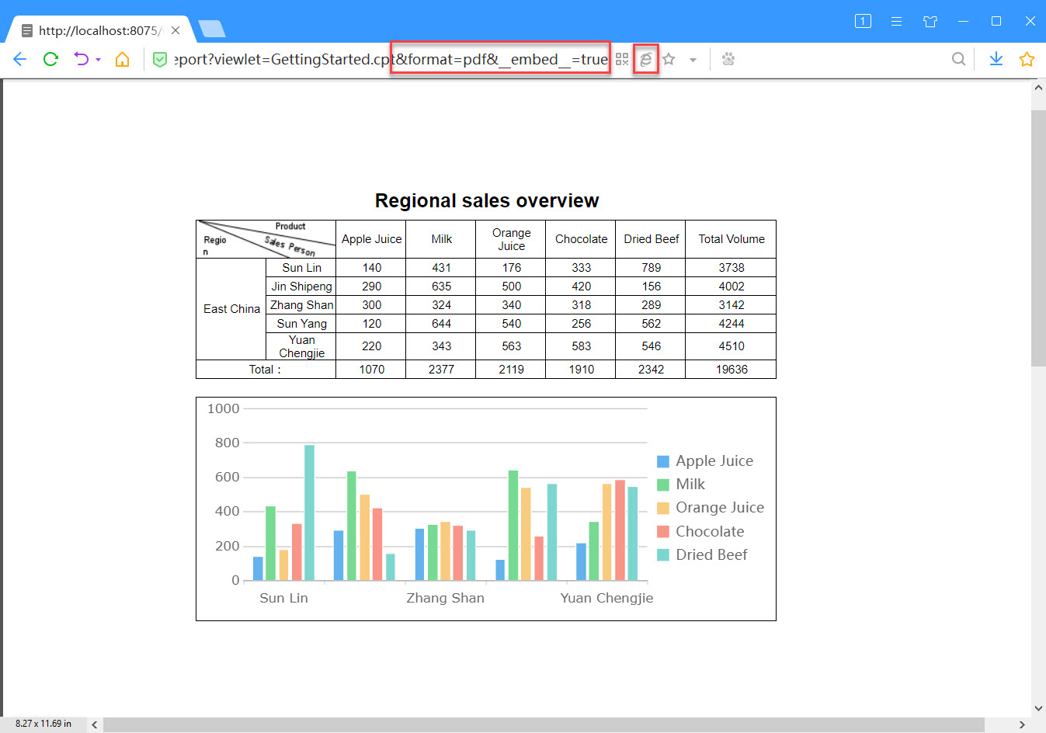Click the tab counter badge in title bar
1046x733 pixels.
(862, 21)
